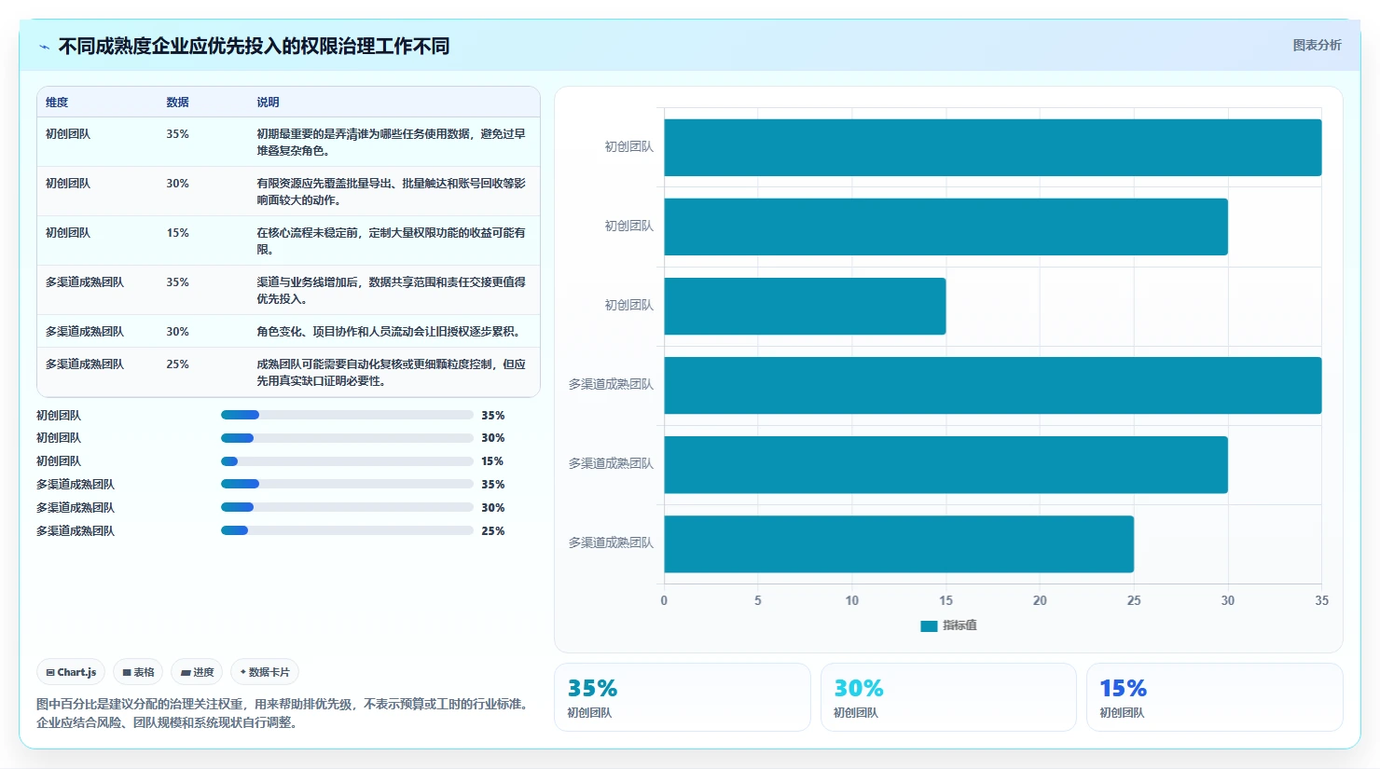Click the 初创团队 chart bar reaching 30
Screen dimensions: 1380x769
point(945,227)
